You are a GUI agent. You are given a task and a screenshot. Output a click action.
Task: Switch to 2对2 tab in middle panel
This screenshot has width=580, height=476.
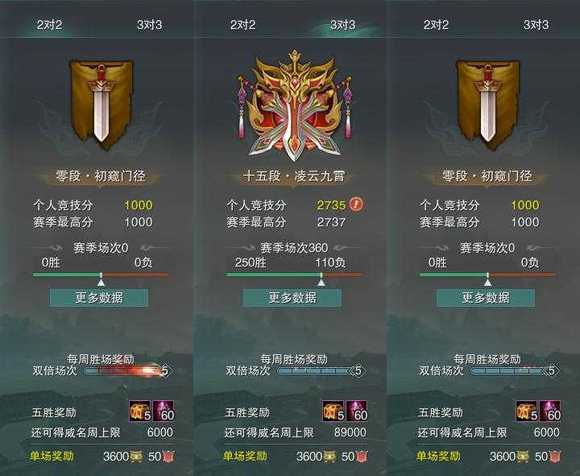tap(242, 25)
